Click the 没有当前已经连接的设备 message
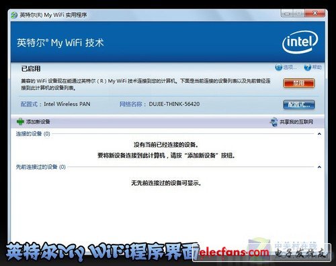The image size is (336, 266). pyautogui.click(x=166, y=145)
